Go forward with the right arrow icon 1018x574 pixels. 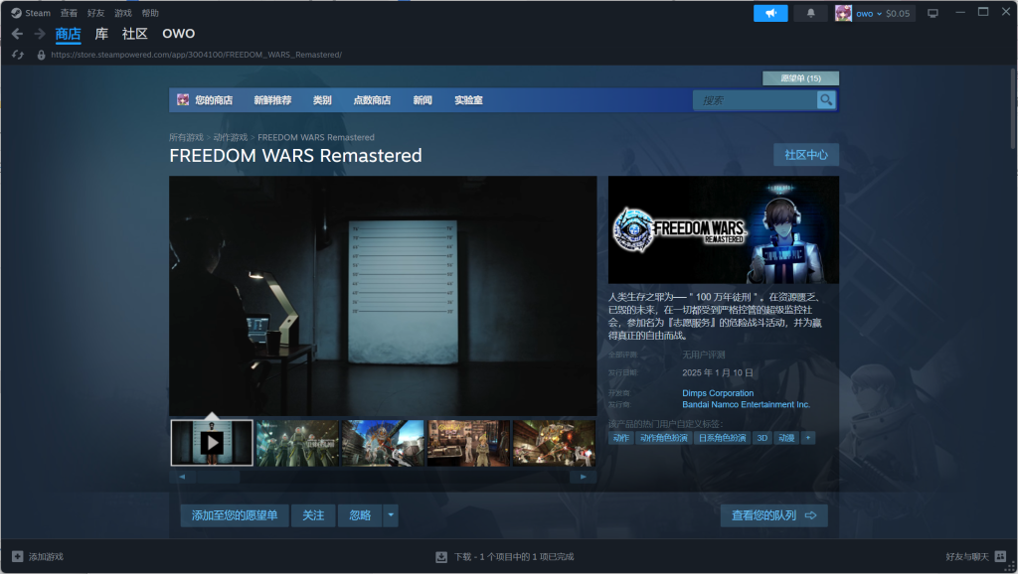tap(40, 34)
